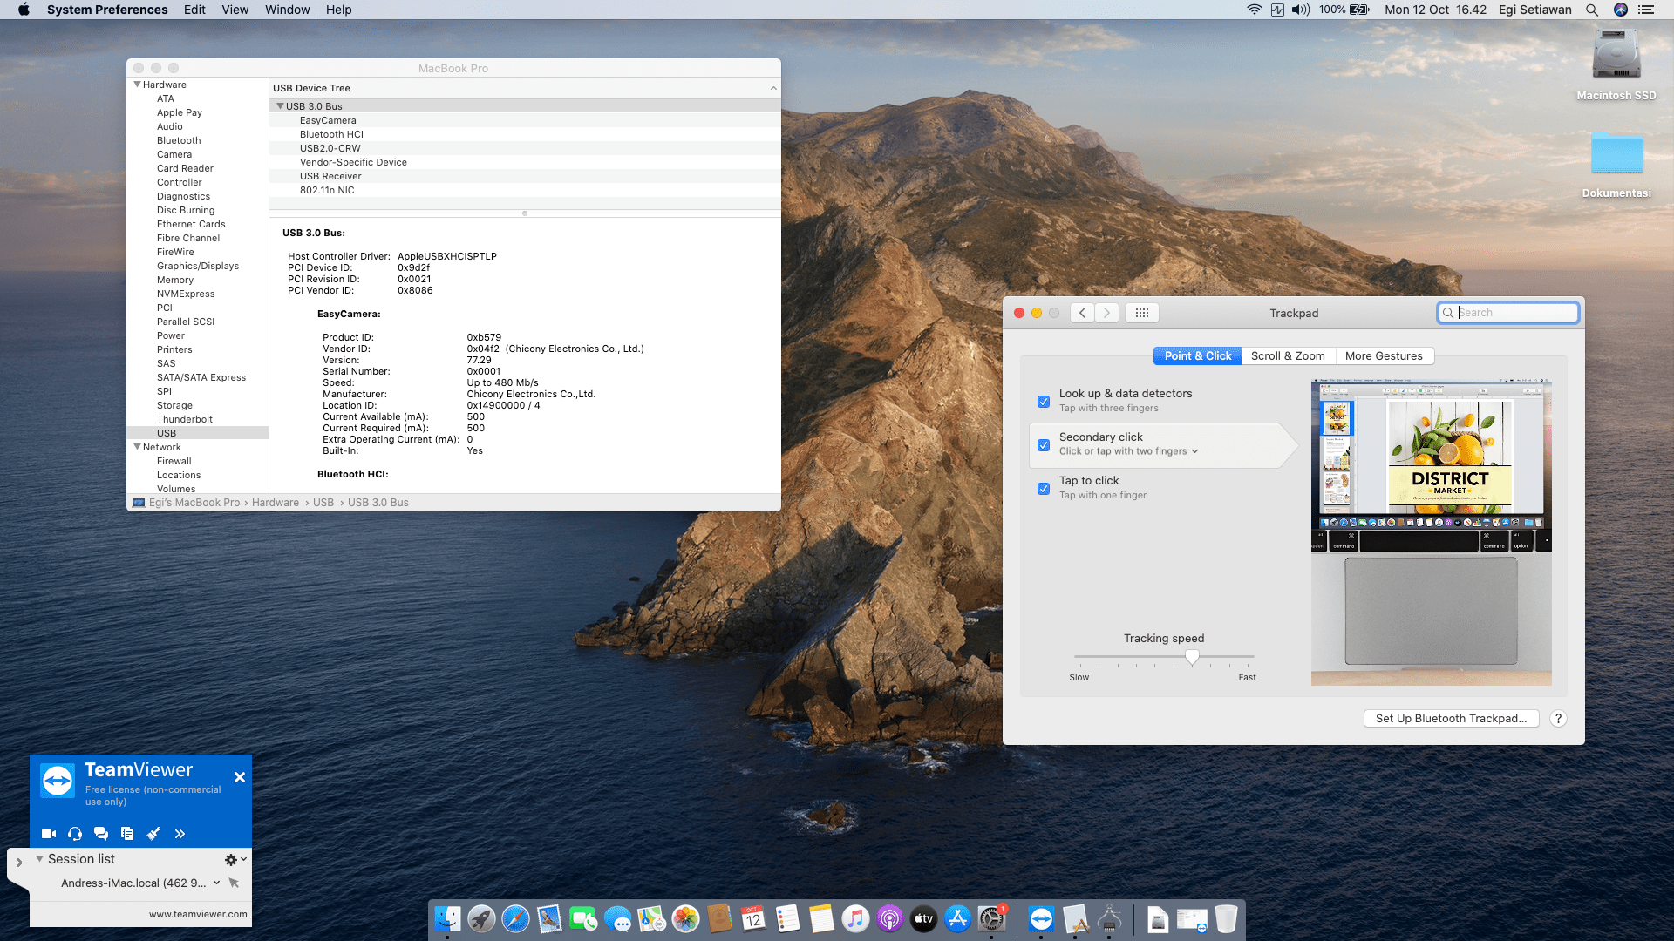Click TeamViewer headset audio icon
This screenshot has width=1674, height=941.
click(75, 834)
